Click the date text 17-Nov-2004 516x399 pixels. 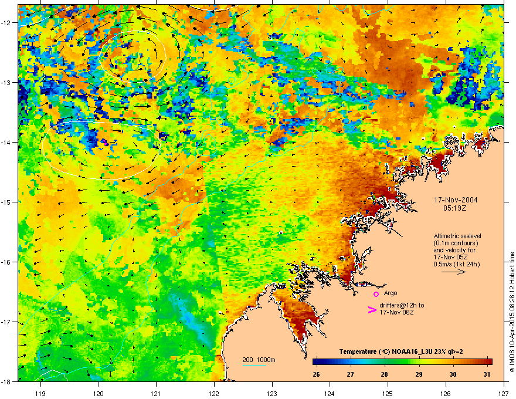(456, 200)
